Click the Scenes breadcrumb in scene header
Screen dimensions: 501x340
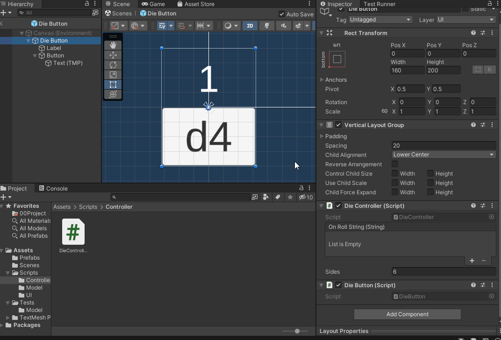pos(119,14)
